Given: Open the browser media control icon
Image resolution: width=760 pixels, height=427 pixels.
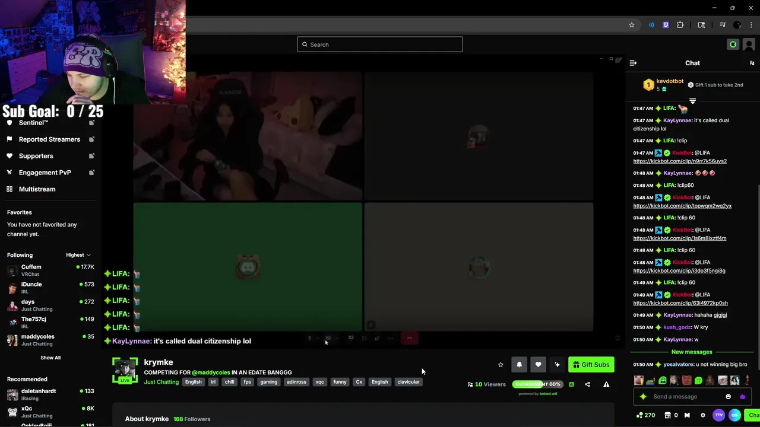Looking at the screenshot, I should coord(723,25).
